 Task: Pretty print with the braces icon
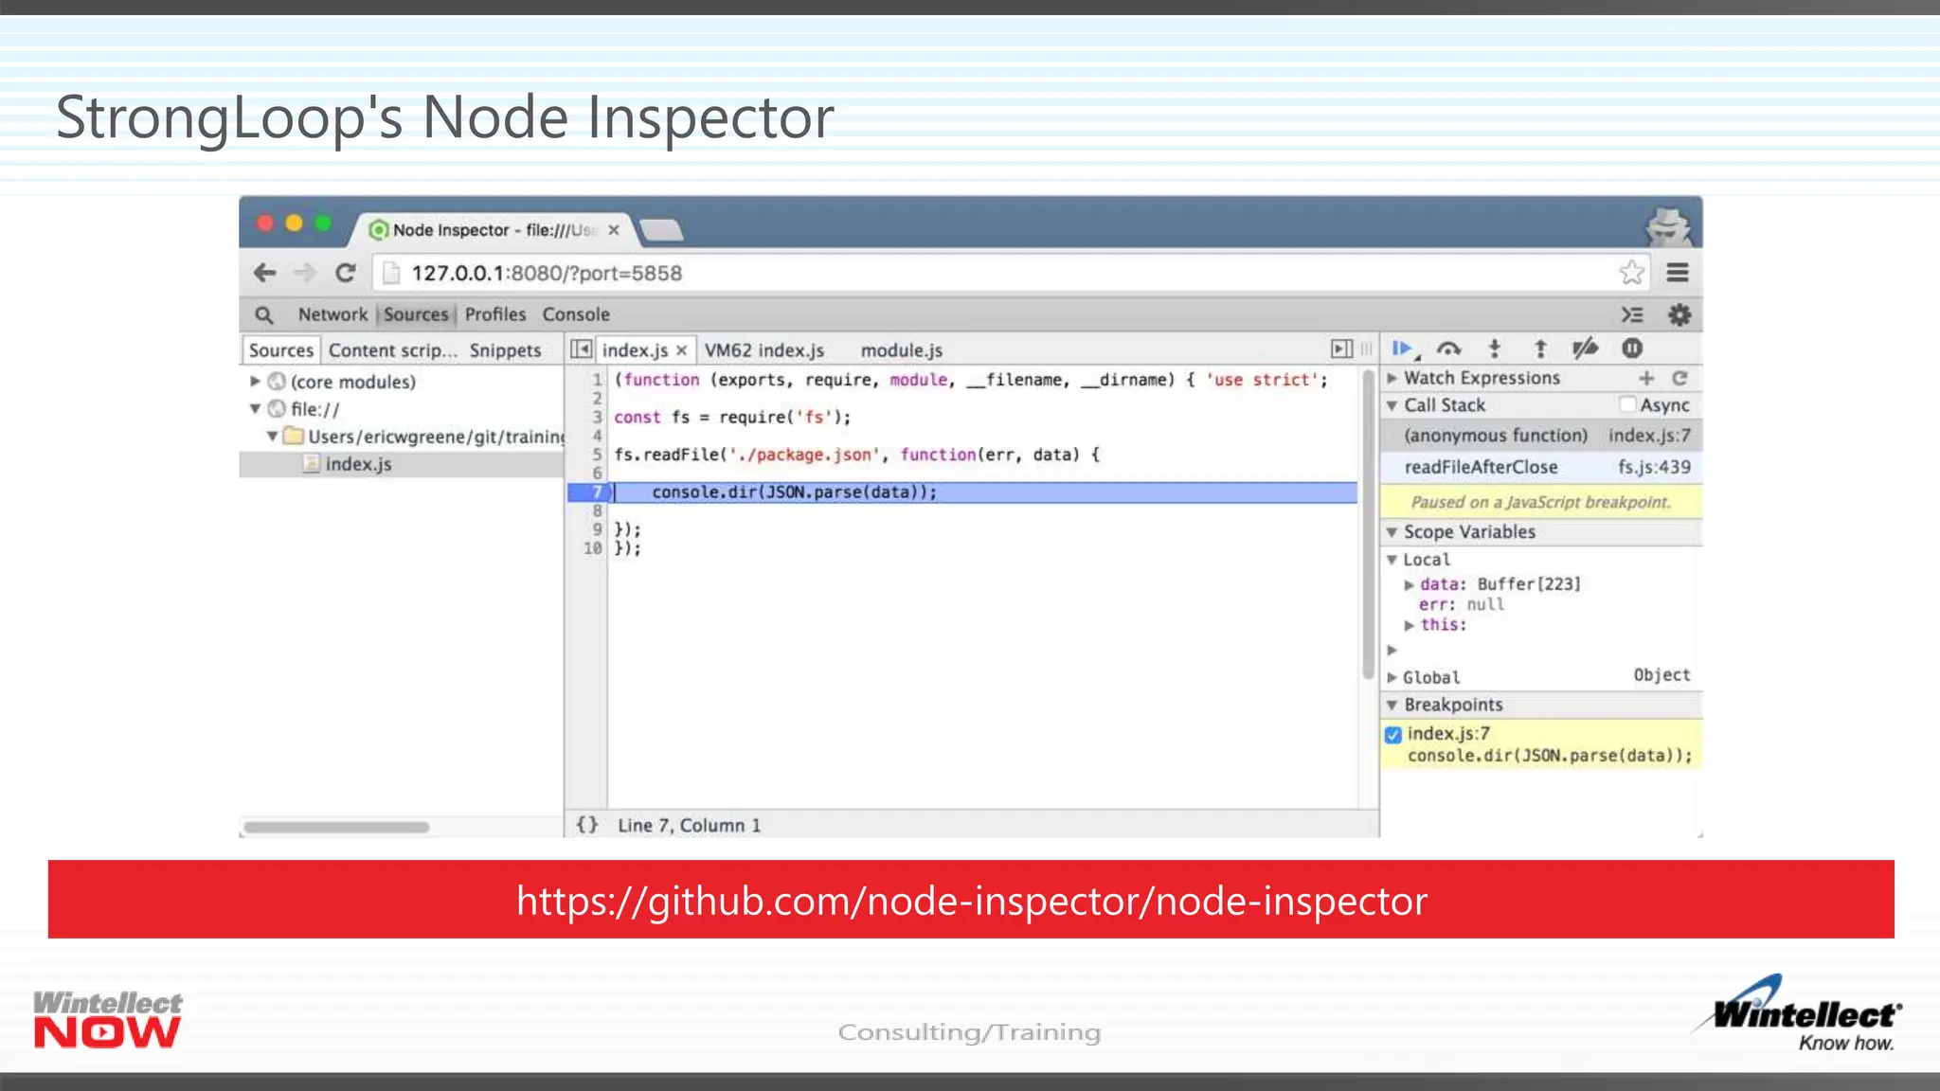coord(587,825)
